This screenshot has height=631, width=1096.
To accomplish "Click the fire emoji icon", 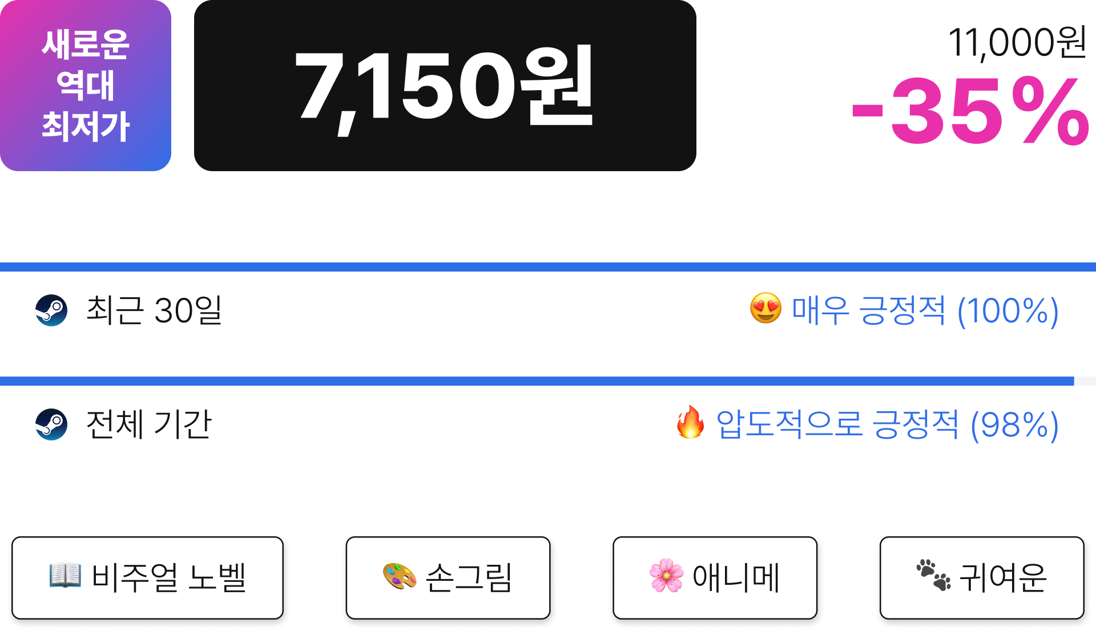I will 690,422.
